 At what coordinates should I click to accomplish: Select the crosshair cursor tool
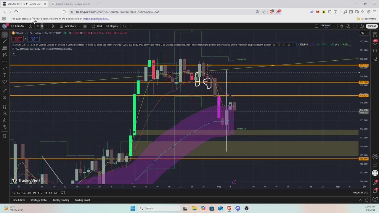(4, 34)
